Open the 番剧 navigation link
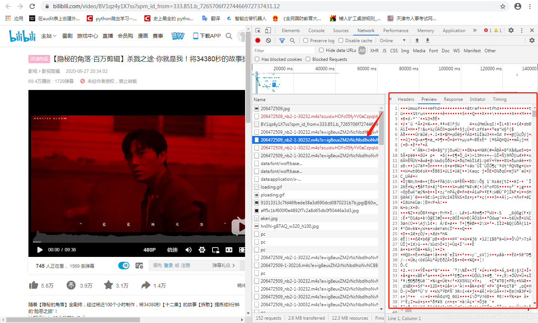 point(67,36)
